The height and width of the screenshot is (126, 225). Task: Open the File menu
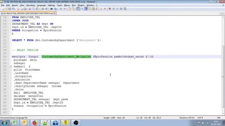(x=2, y=5)
